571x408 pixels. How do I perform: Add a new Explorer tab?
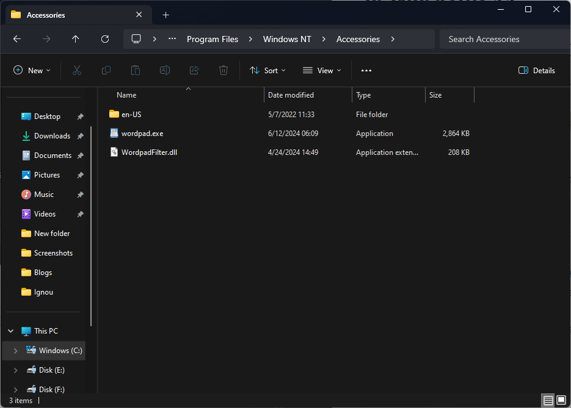point(165,15)
